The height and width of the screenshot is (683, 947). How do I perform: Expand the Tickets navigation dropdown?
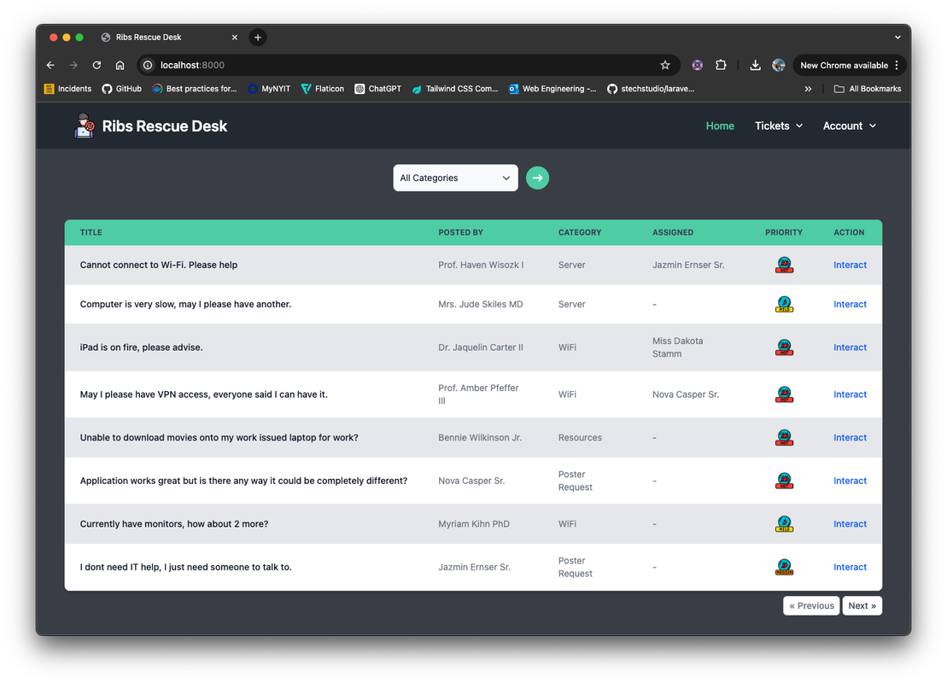(778, 126)
